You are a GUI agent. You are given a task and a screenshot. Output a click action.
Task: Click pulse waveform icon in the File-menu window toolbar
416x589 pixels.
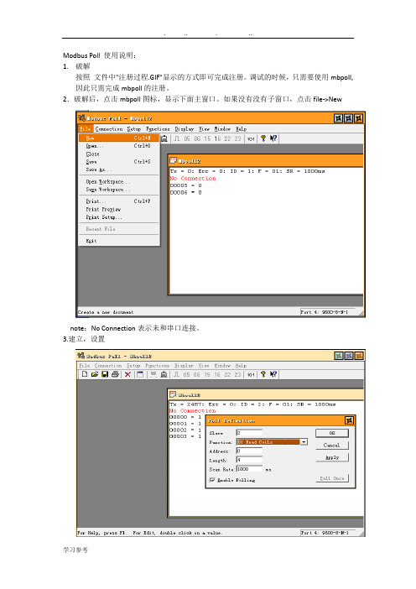(x=177, y=138)
